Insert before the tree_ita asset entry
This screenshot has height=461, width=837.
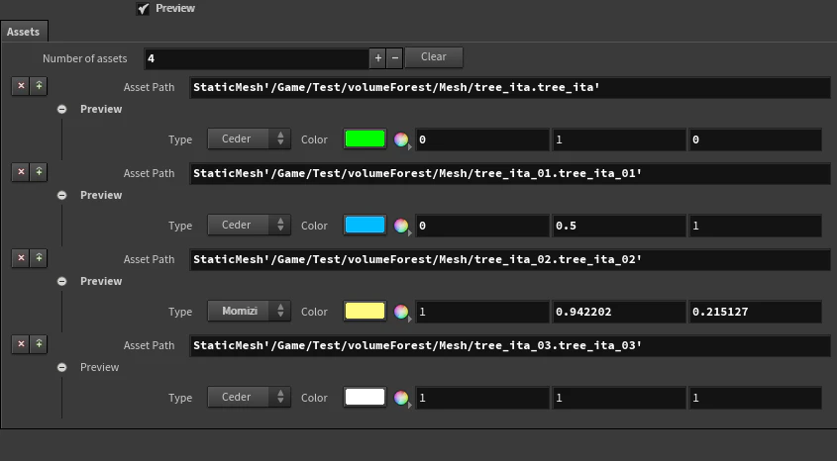pyautogui.click(x=39, y=86)
